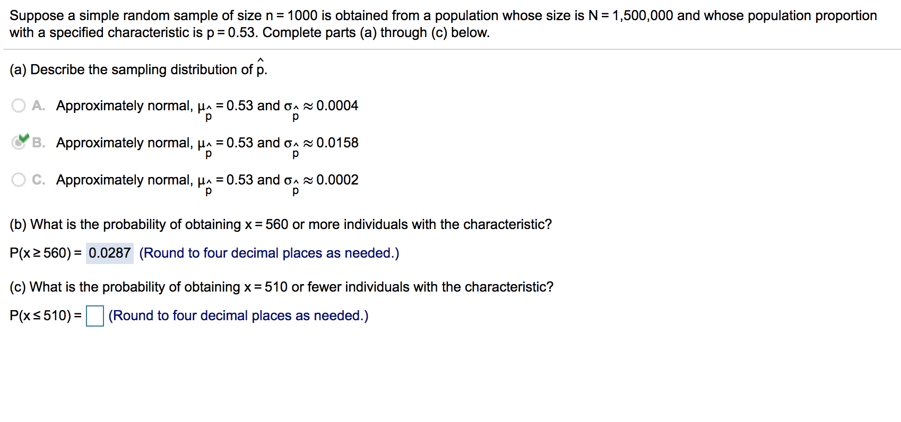Select radio button for choice A
Image resolution: width=901 pixels, height=422 pixels.
click(x=18, y=105)
